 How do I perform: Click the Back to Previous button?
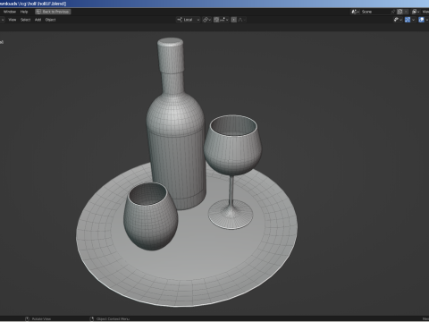(x=53, y=12)
